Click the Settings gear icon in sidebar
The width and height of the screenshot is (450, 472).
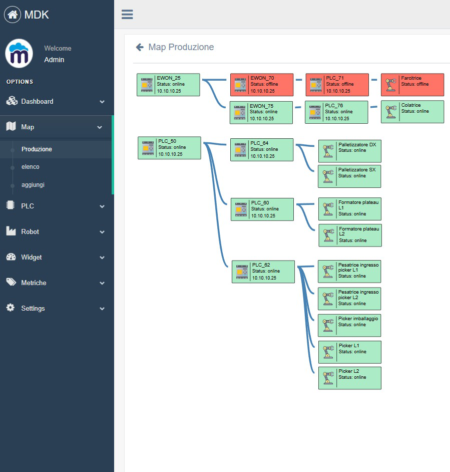[11, 308]
